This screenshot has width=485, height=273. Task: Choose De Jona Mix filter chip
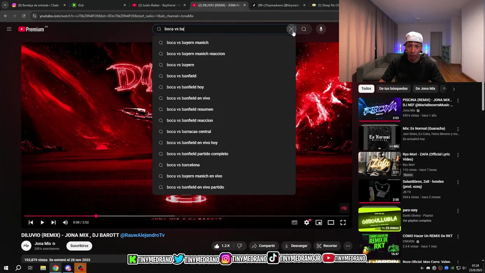click(425, 89)
